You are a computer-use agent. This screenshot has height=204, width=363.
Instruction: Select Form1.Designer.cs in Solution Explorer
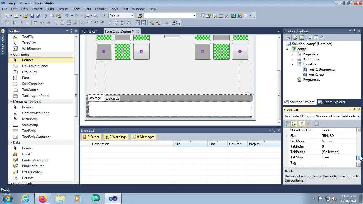(322, 69)
